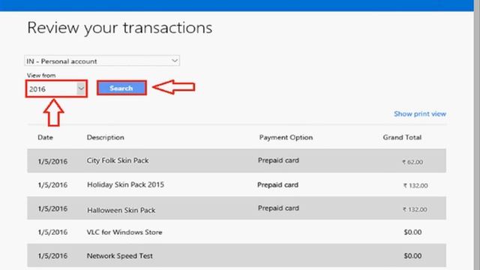The height and width of the screenshot is (270, 480).
Task: Open the IN - Personal account dropdown
Action: [x=102, y=61]
